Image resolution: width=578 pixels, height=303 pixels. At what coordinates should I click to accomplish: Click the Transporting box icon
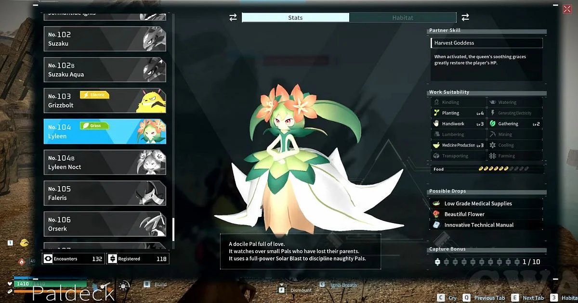(436, 156)
